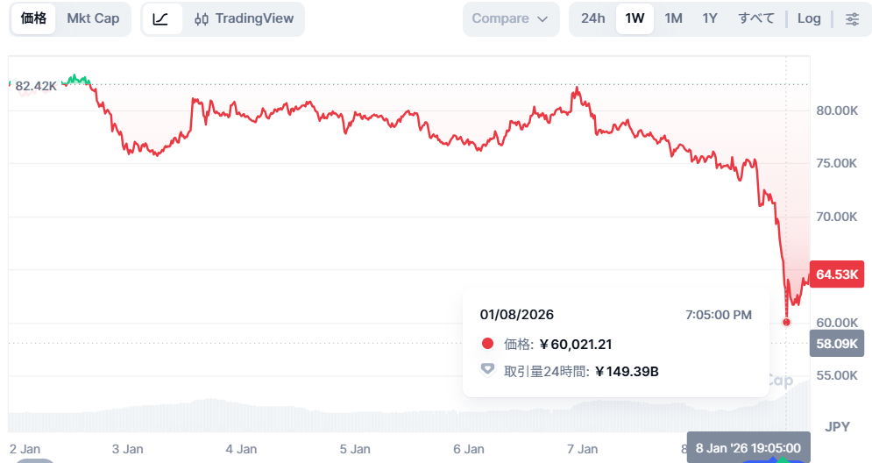Choose the 1Y time range

pyautogui.click(x=711, y=18)
